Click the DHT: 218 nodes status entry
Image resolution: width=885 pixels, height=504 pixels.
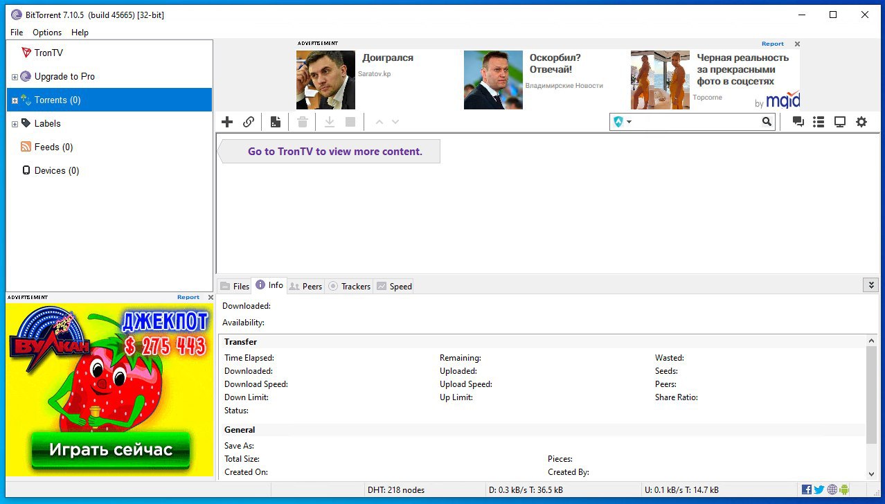click(x=395, y=489)
